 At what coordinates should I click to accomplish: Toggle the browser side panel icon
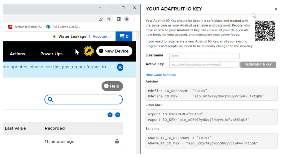[119, 19]
